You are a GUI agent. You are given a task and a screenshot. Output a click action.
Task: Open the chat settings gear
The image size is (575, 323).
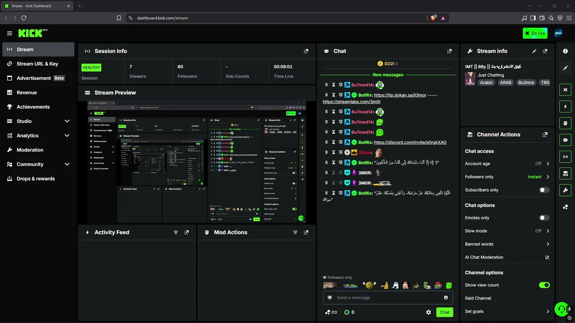pos(429,312)
